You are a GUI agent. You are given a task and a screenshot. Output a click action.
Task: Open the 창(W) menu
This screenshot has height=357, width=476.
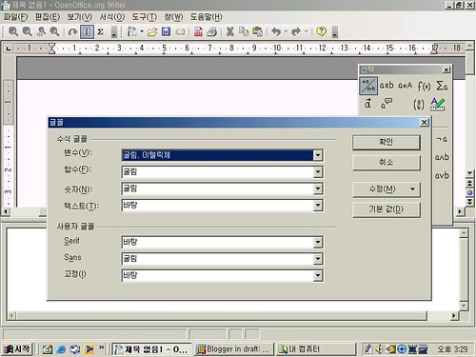pyautogui.click(x=173, y=17)
